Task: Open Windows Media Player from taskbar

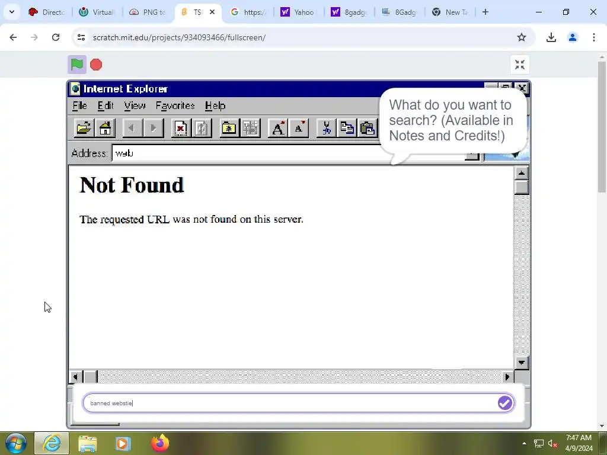Action: point(123,443)
